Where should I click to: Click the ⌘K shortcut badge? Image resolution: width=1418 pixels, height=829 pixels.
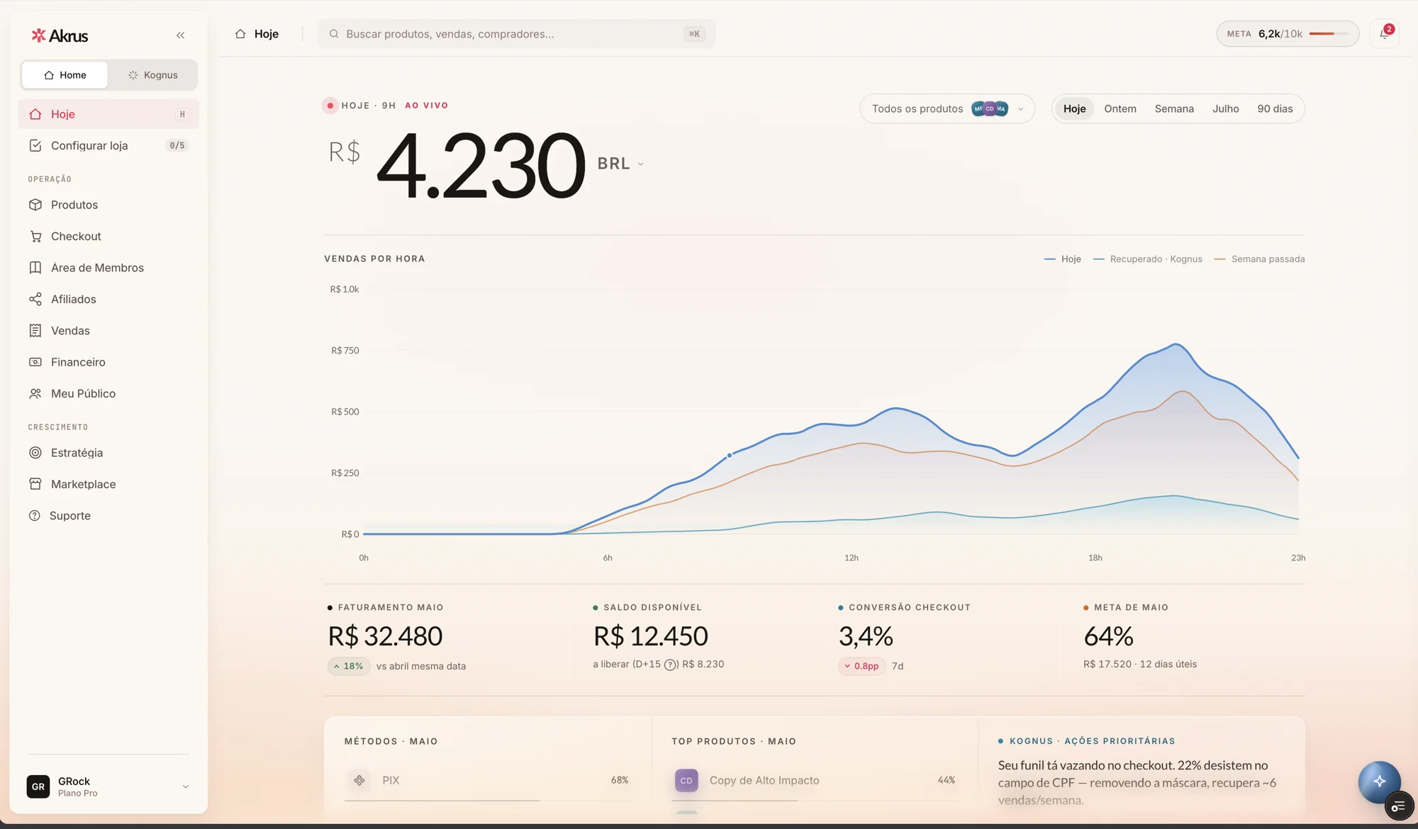pos(694,34)
